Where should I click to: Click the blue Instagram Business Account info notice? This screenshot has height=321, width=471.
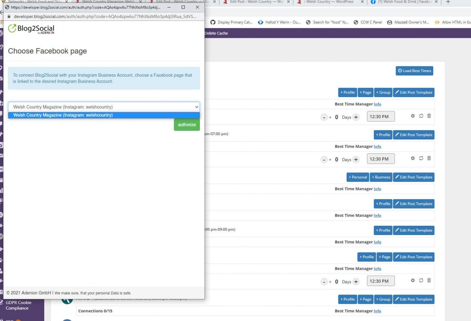104,78
